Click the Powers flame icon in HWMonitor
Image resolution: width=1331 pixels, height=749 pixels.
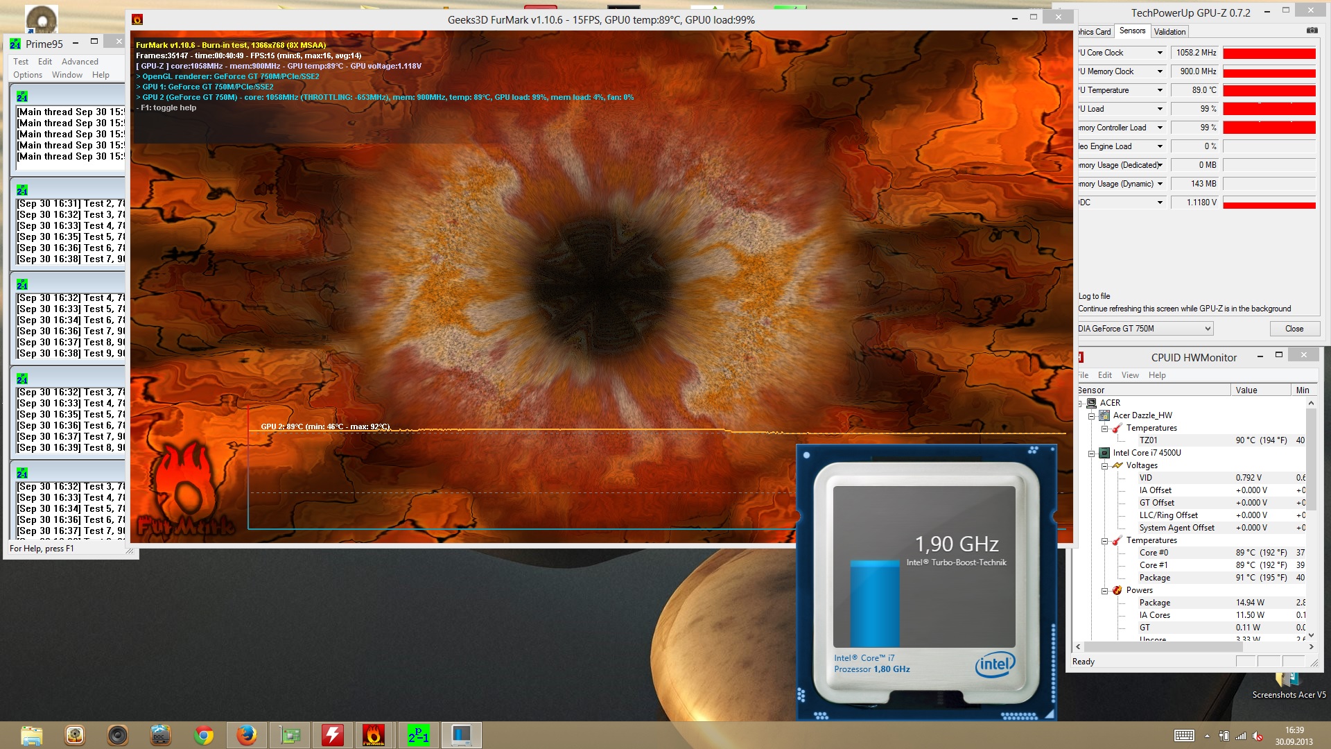tap(1117, 590)
